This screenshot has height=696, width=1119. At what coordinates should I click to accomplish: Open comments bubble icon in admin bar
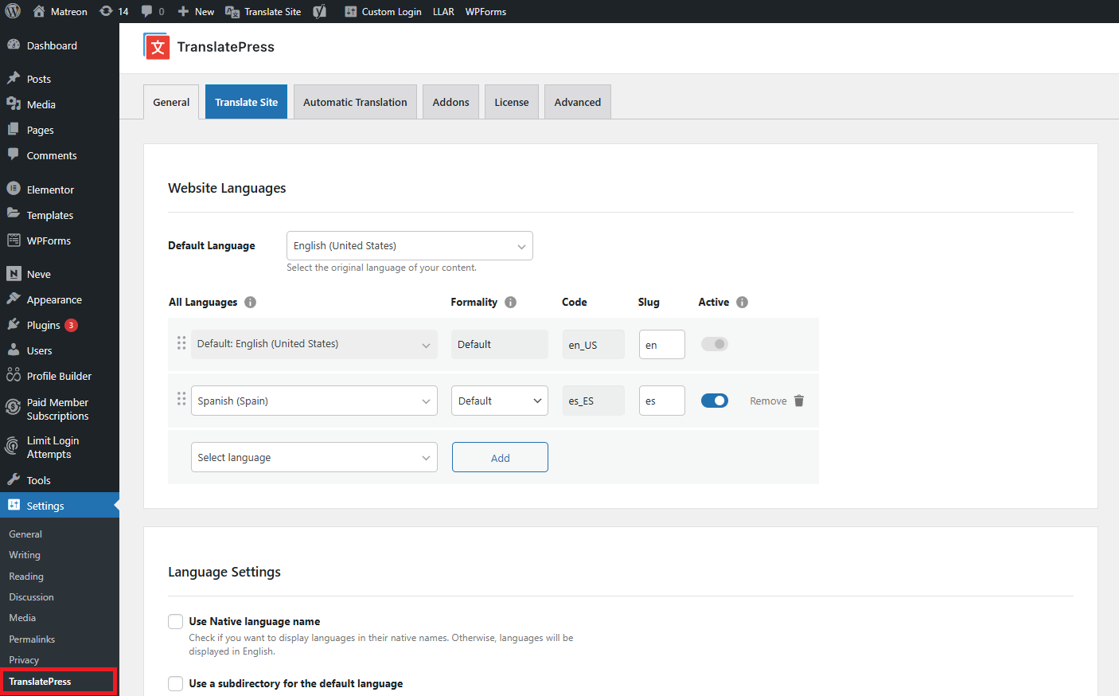(x=147, y=11)
